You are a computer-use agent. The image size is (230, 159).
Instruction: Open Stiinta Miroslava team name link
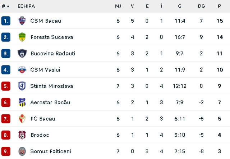click(52, 86)
